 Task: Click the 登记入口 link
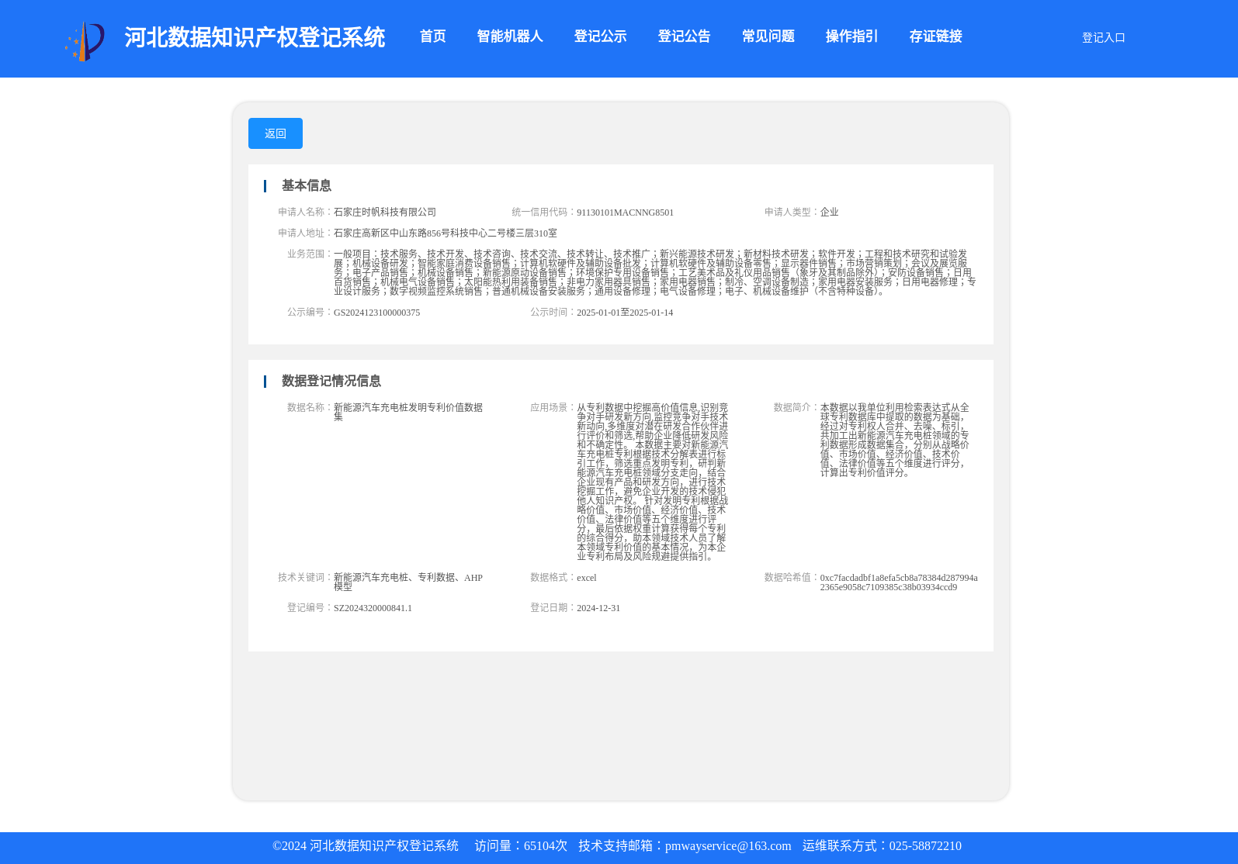coord(1103,37)
